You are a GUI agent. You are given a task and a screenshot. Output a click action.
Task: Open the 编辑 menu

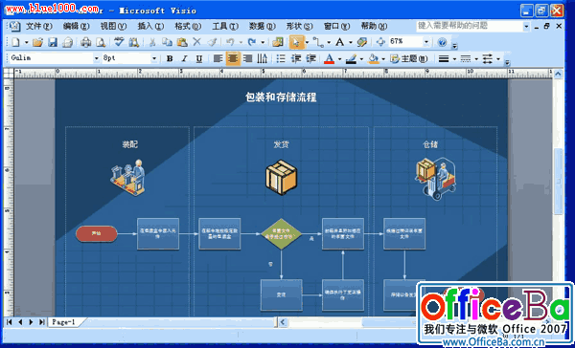point(77,27)
